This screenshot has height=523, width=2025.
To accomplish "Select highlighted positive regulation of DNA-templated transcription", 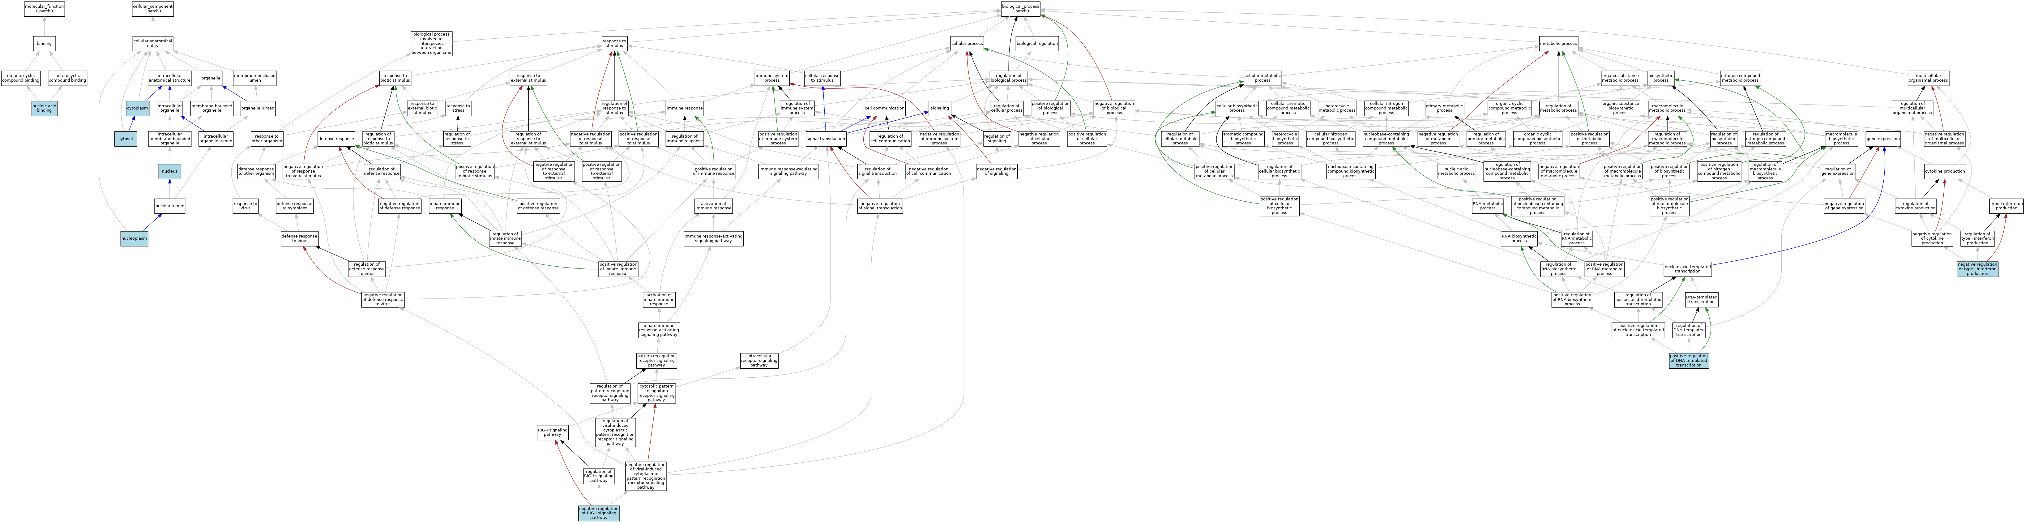I will [x=1689, y=361].
